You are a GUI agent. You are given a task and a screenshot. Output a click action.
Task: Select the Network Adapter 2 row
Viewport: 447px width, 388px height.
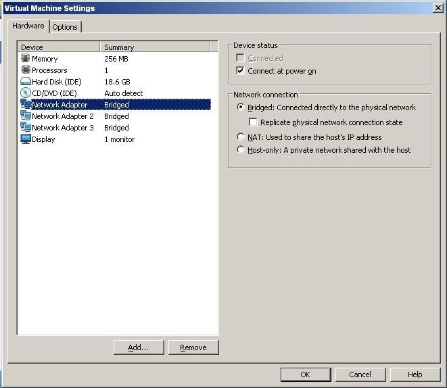pos(116,116)
